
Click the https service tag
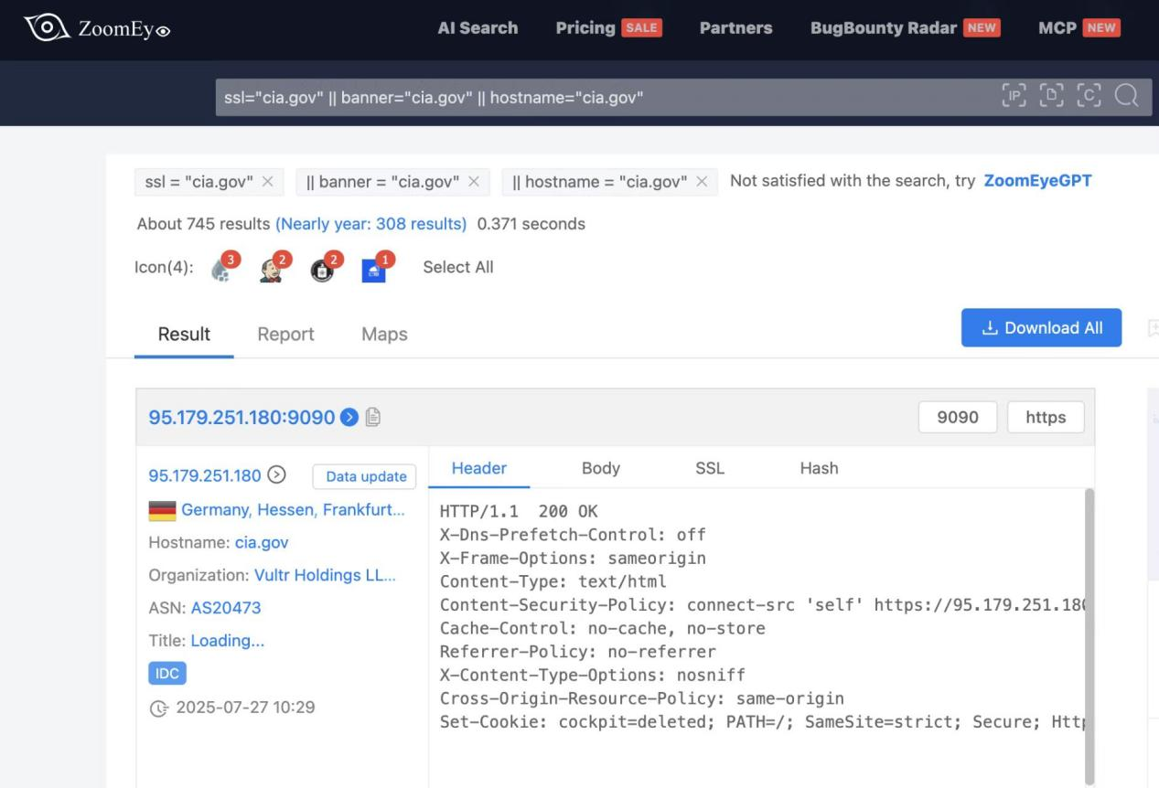pyautogui.click(x=1046, y=418)
